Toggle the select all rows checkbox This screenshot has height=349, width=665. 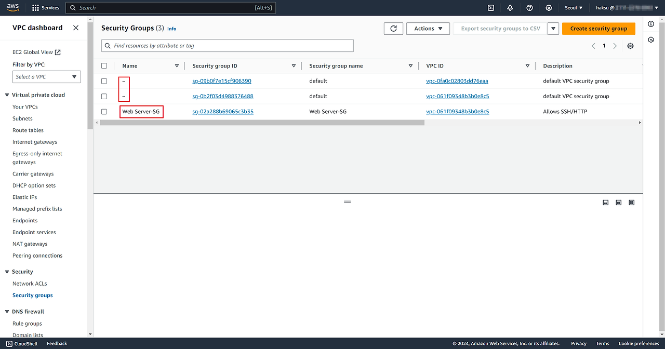coord(104,66)
